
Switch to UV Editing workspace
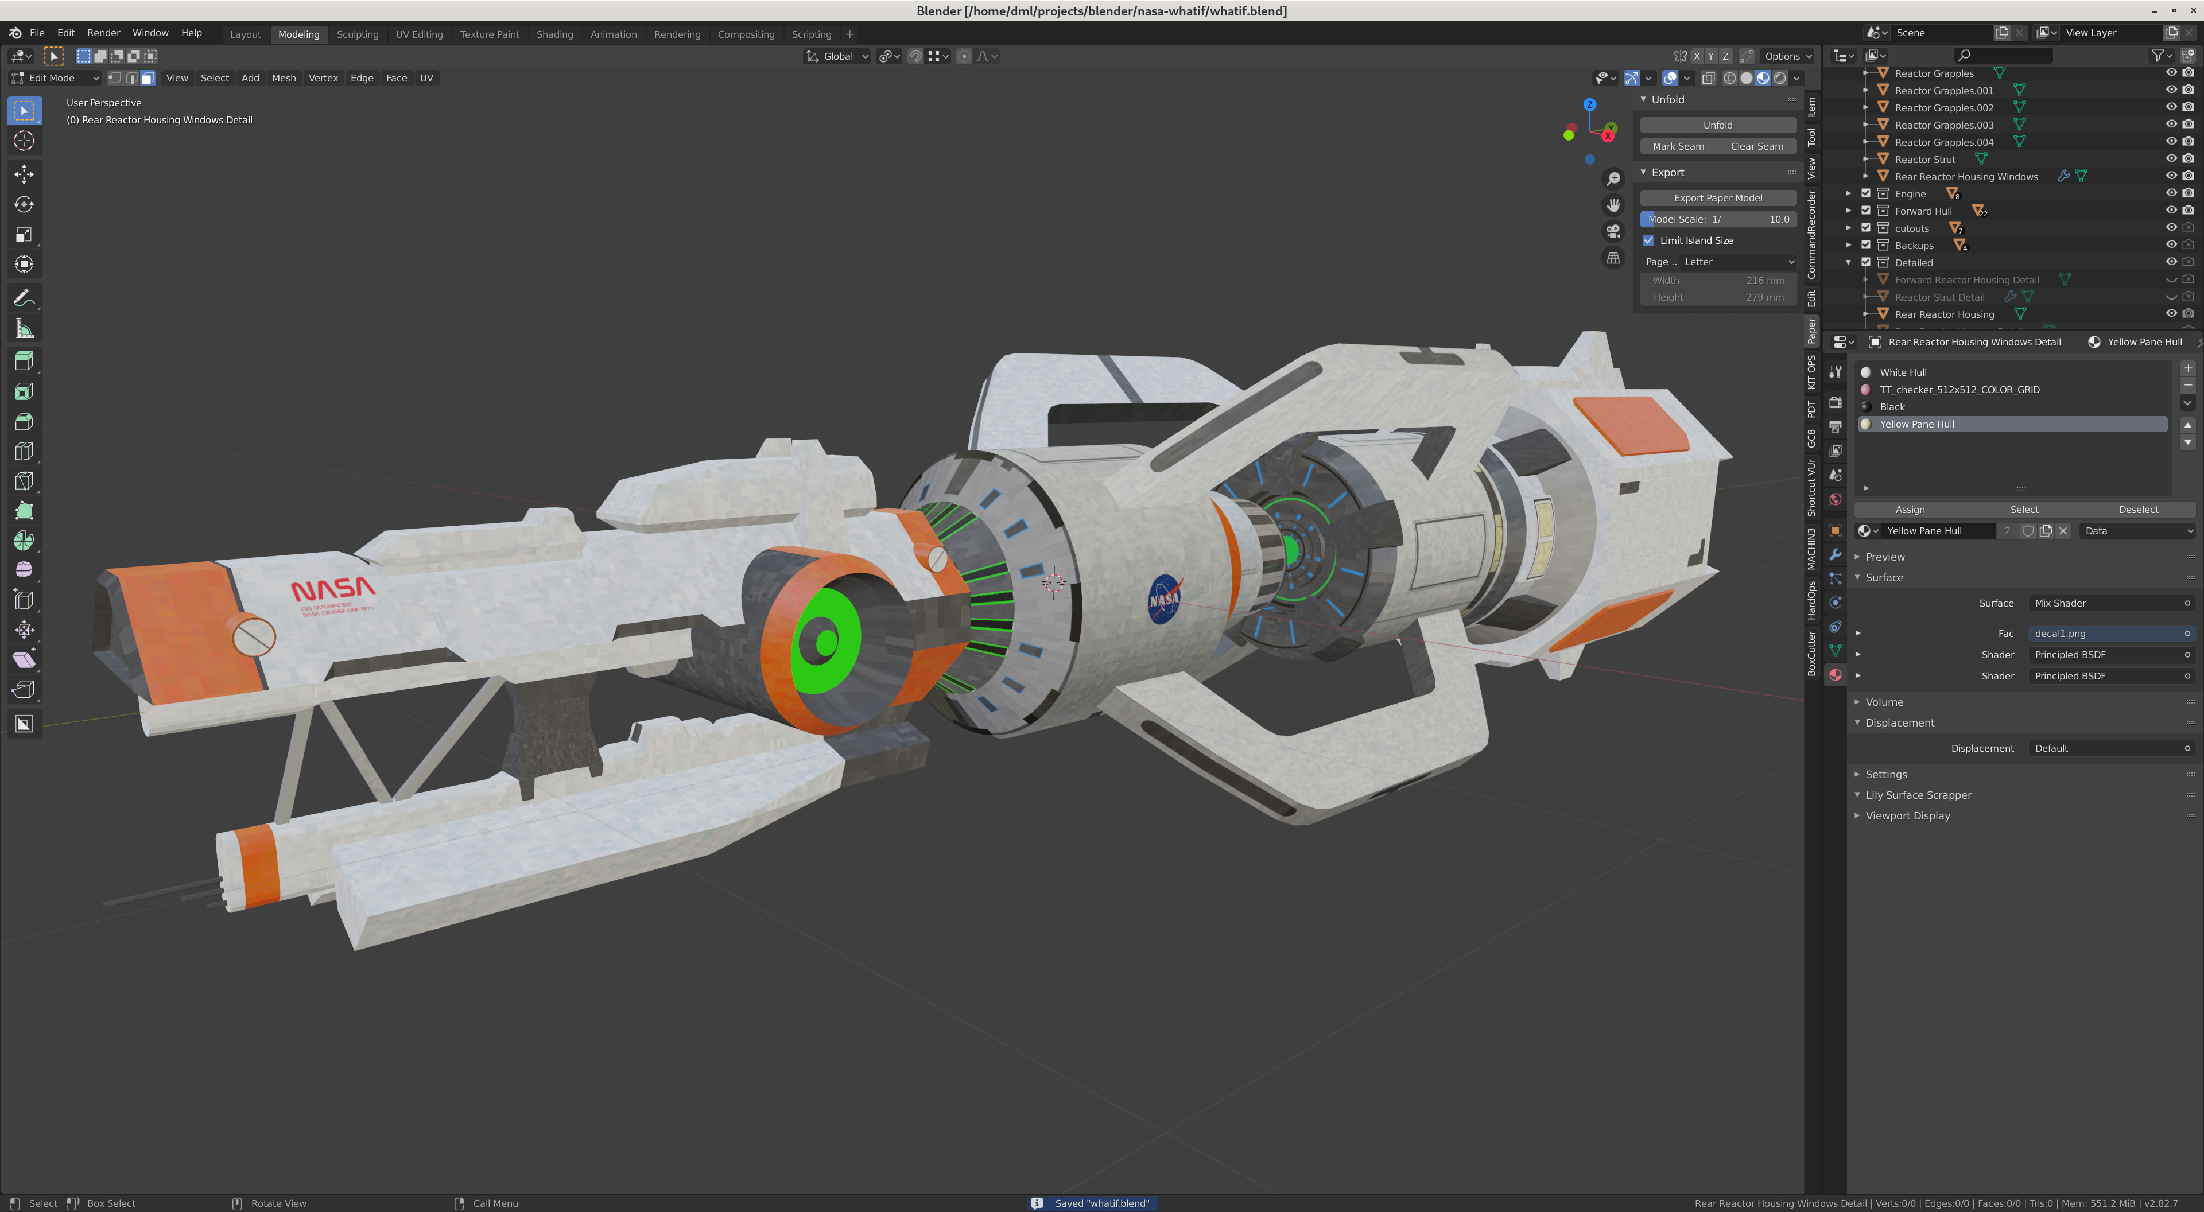pos(419,34)
